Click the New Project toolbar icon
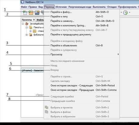This screenshot has height=125, width=139. (x=31, y=12)
